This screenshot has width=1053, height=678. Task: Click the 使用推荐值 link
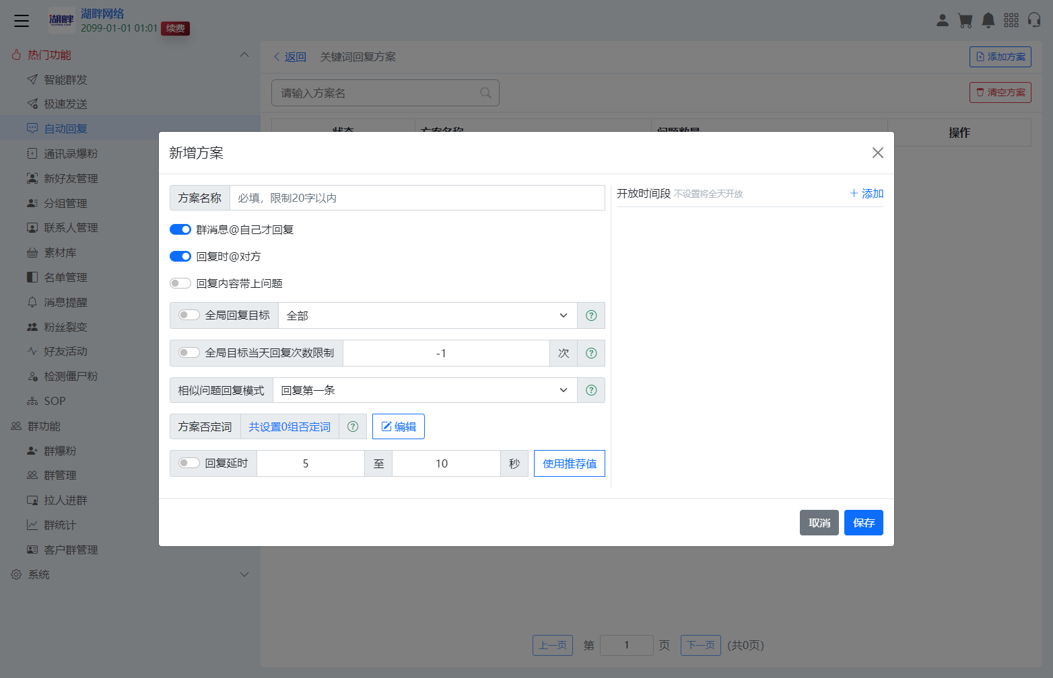click(x=569, y=463)
